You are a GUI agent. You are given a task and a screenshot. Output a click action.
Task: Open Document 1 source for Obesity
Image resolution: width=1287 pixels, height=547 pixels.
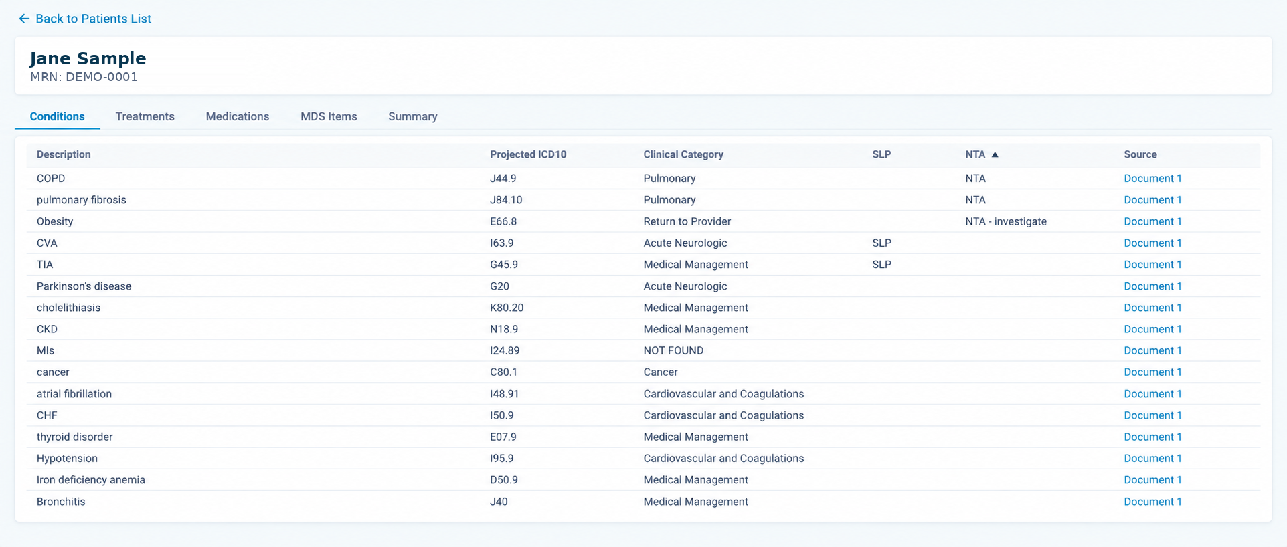(x=1152, y=221)
